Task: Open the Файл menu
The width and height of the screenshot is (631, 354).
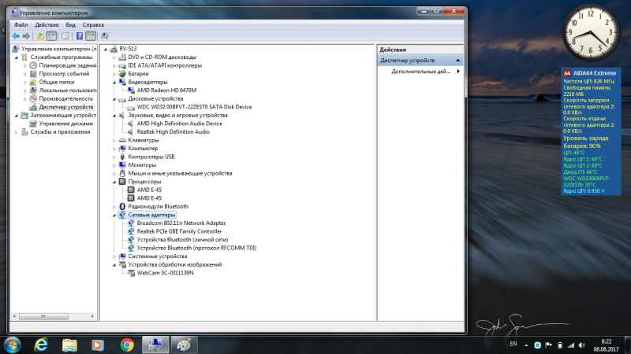Action: point(21,24)
